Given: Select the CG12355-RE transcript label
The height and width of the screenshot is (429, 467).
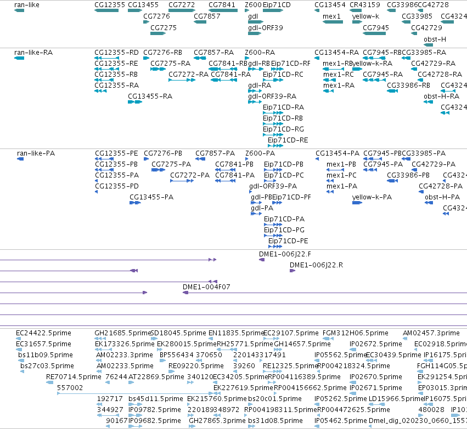Looking at the screenshot, I should (116, 64).
